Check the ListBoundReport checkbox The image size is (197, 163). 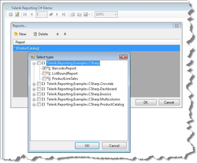pos(44,73)
